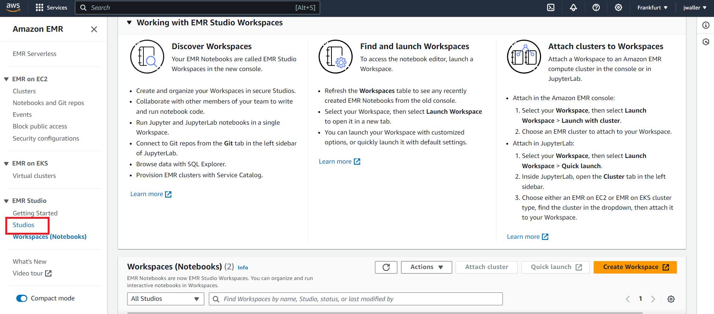Open the settings gear in top bar

[618, 8]
